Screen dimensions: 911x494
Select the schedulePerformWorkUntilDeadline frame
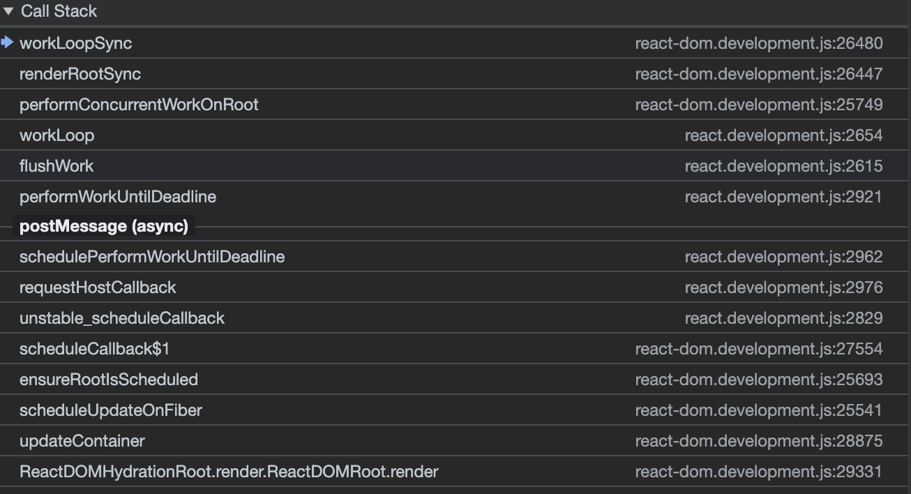pos(152,256)
